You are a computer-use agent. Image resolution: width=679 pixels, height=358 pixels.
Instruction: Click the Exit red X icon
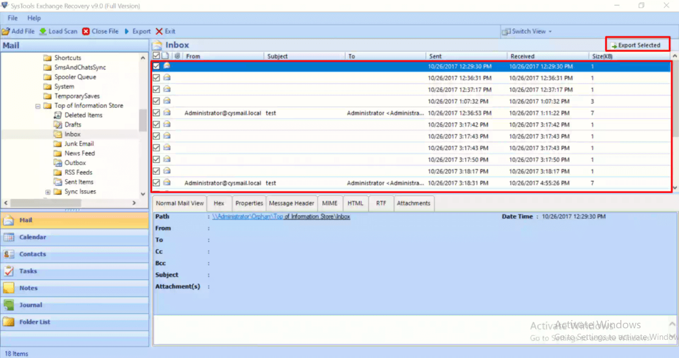coord(159,31)
